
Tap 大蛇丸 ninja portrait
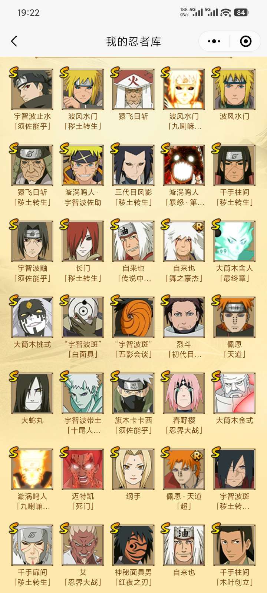coord(32,393)
